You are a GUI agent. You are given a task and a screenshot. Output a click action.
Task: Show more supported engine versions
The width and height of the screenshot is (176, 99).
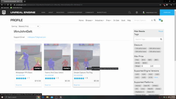point(156,78)
